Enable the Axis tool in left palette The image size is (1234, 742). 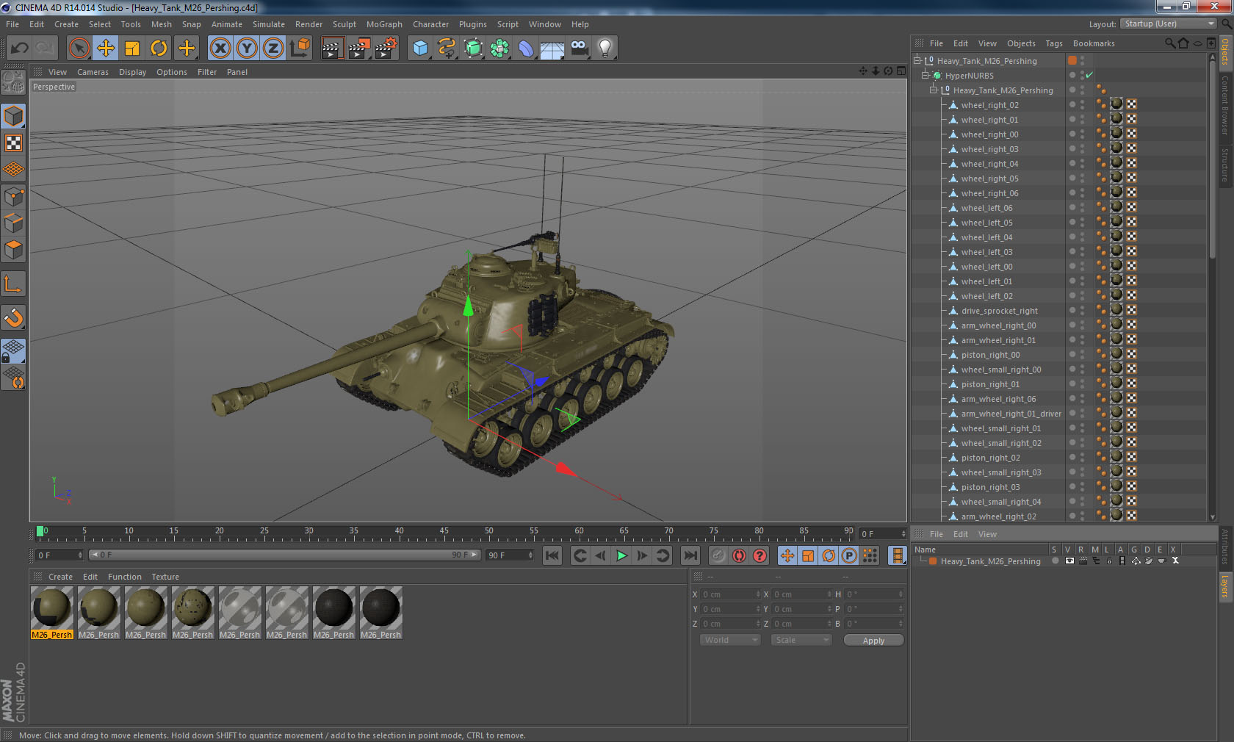[13, 284]
